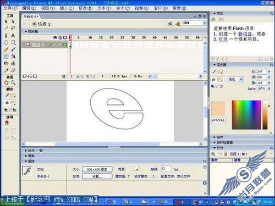Click the 打开 link in Project panel
Screen dimensions: 275x206
[x=223, y=39]
